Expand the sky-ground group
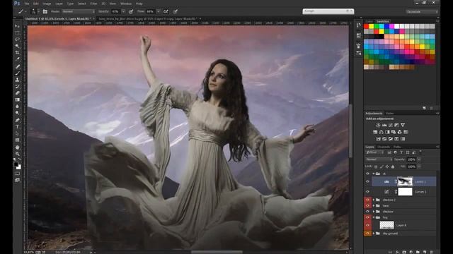This screenshot has height=254, width=453. point(374,234)
